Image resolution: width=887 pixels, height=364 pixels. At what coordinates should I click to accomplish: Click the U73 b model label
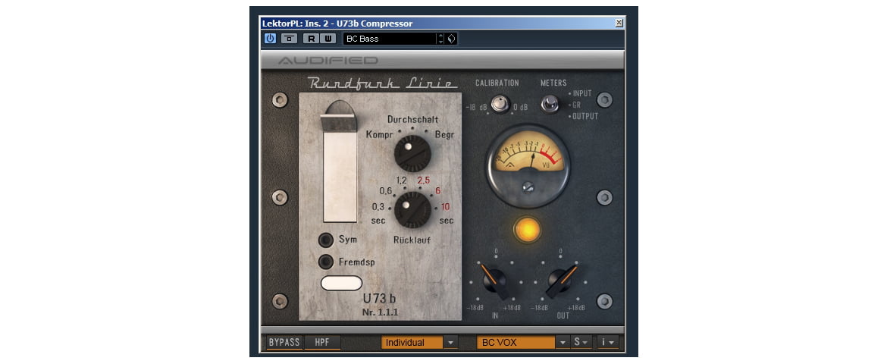[x=380, y=298]
